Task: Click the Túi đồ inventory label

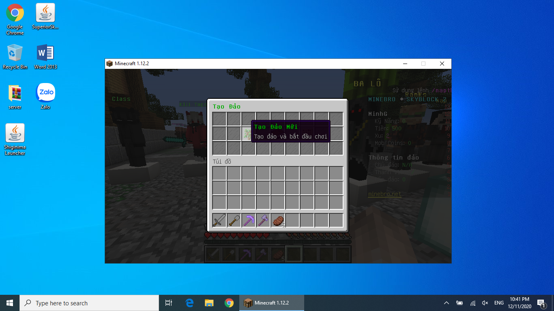Action: (222, 162)
